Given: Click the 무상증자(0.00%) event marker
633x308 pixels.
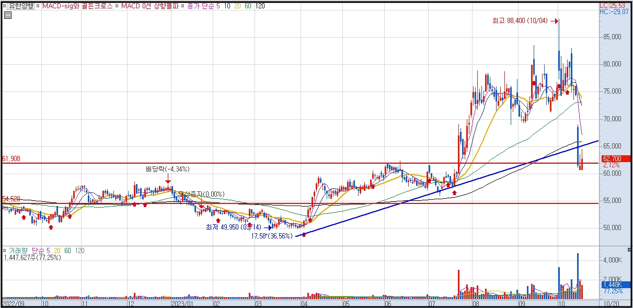Looking at the screenshot, I should coord(201,194).
